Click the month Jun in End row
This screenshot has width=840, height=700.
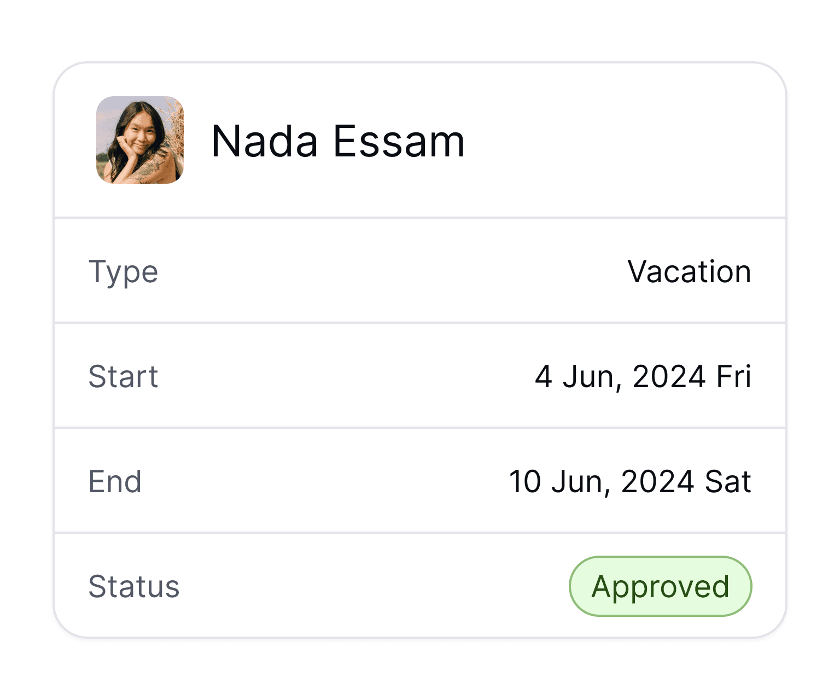[x=577, y=482]
